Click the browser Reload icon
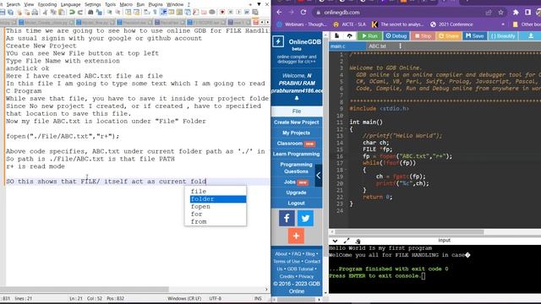 coord(303,12)
